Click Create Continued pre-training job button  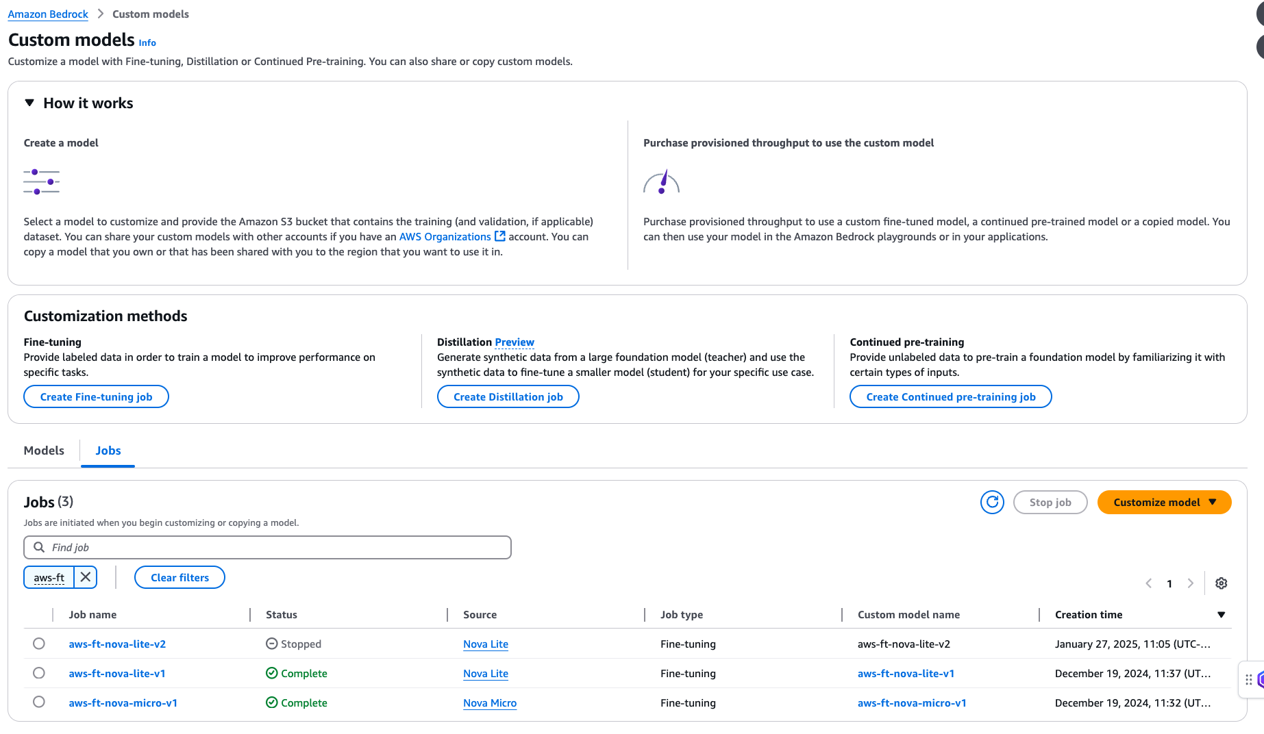[951, 397]
